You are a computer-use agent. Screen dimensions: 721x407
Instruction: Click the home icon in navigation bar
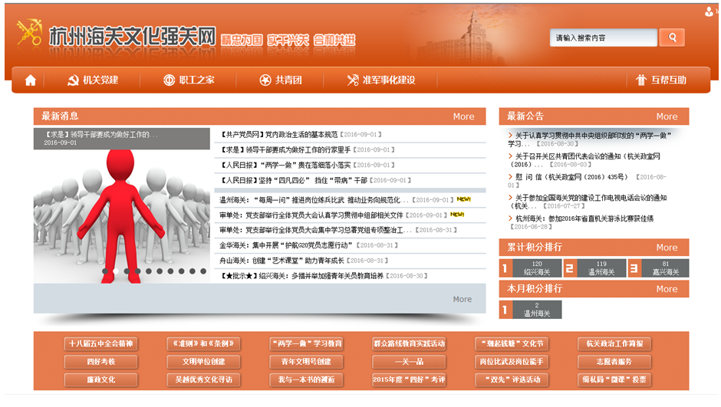[x=31, y=80]
